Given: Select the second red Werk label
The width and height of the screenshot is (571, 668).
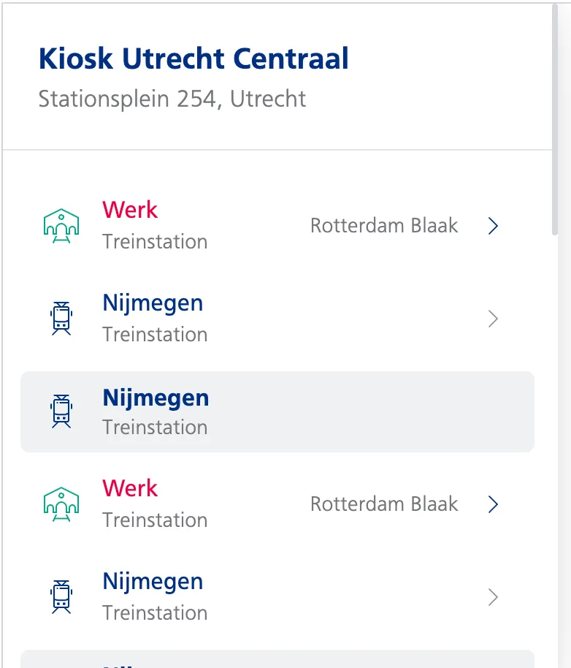Looking at the screenshot, I should [130, 488].
